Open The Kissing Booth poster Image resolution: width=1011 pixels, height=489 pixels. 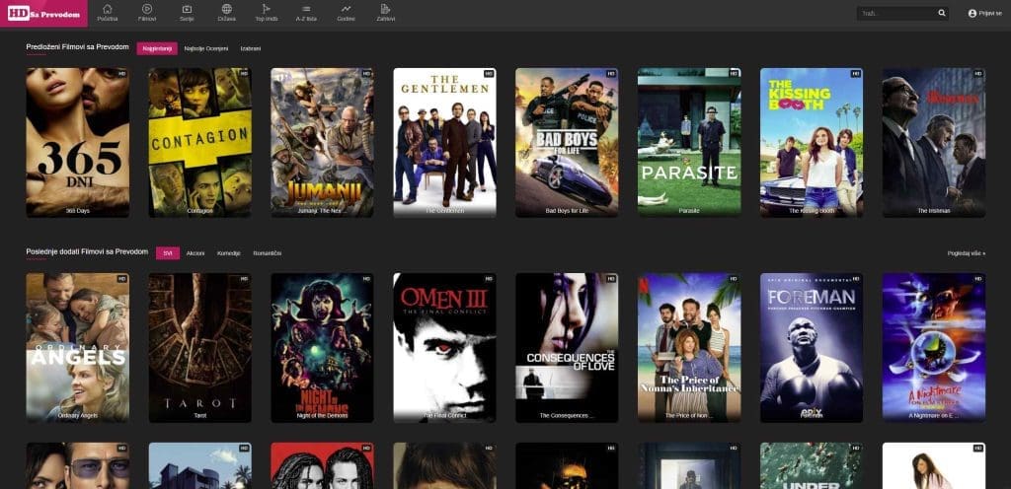point(812,143)
